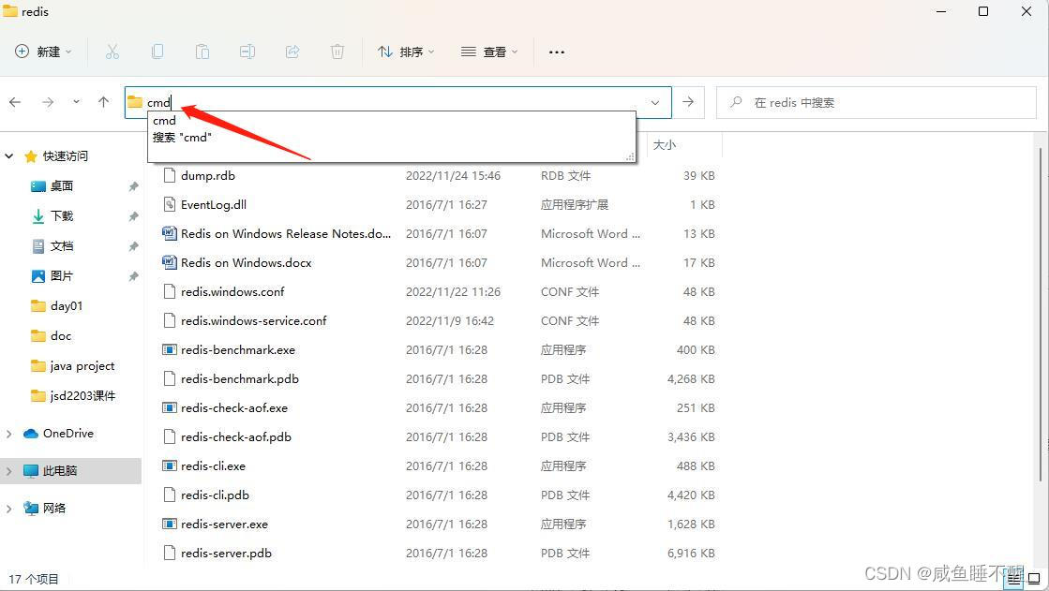Image resolution: width=1049 pixels, height=591 pixels.
Task: Click the pin icon next to 文档
Action: point(133,246)
